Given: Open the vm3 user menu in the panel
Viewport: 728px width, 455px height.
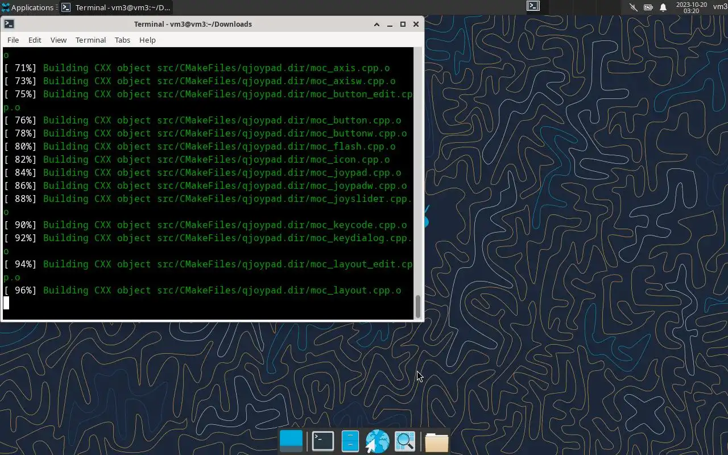Looking at the screenshot, I should click(720, 7).
